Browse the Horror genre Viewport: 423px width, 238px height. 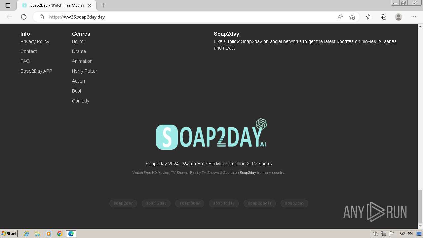coord(79,41)
